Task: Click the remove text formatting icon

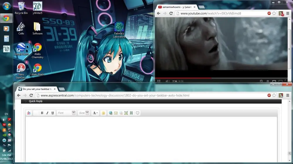Action: [29, 113]
